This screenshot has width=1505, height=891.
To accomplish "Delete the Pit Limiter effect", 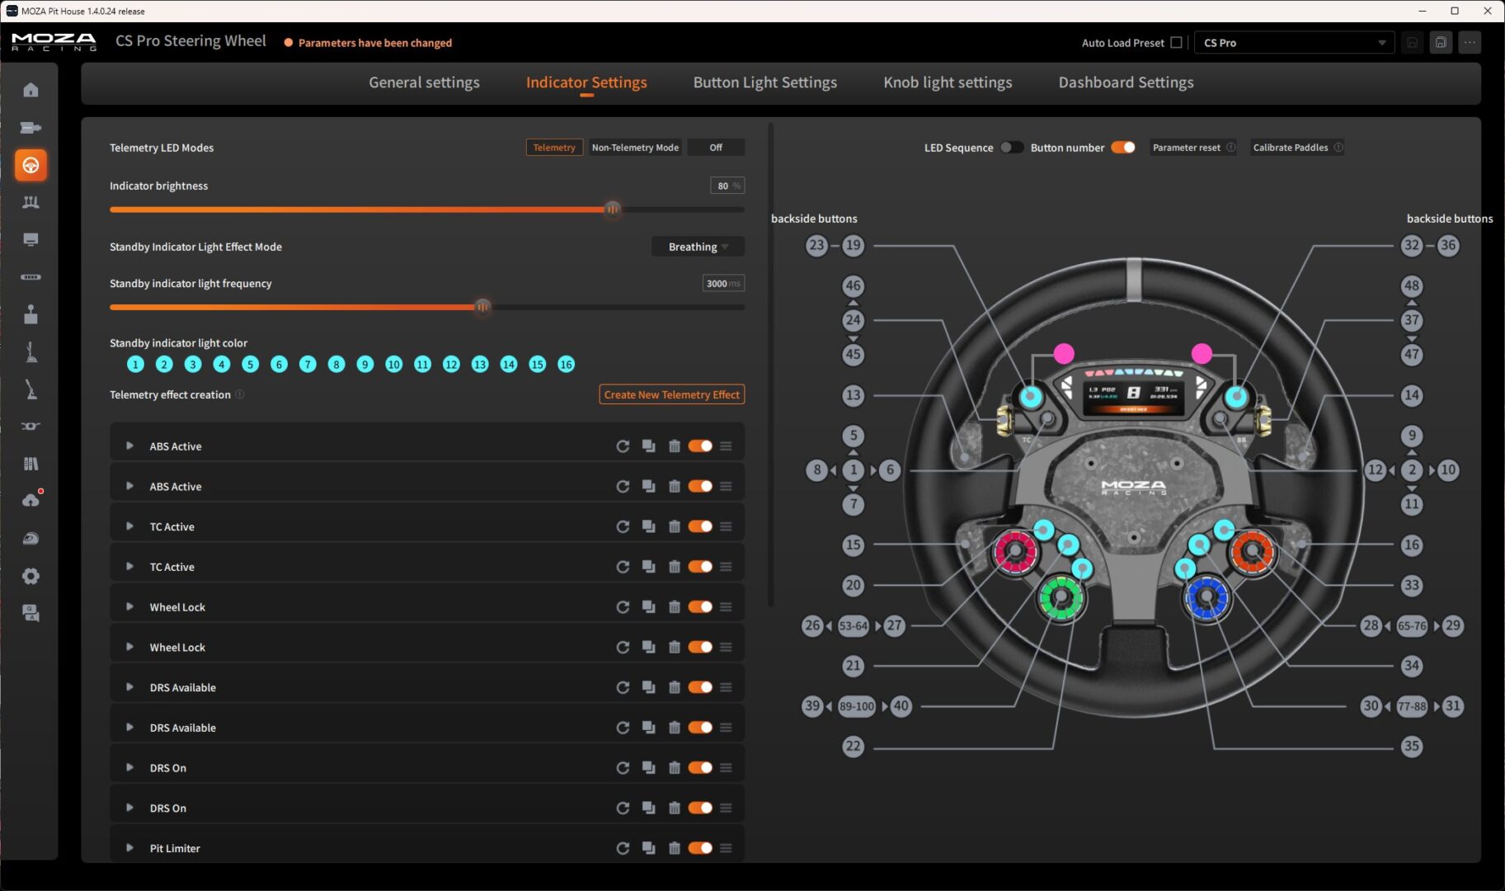I will click(x=675, y=848).
